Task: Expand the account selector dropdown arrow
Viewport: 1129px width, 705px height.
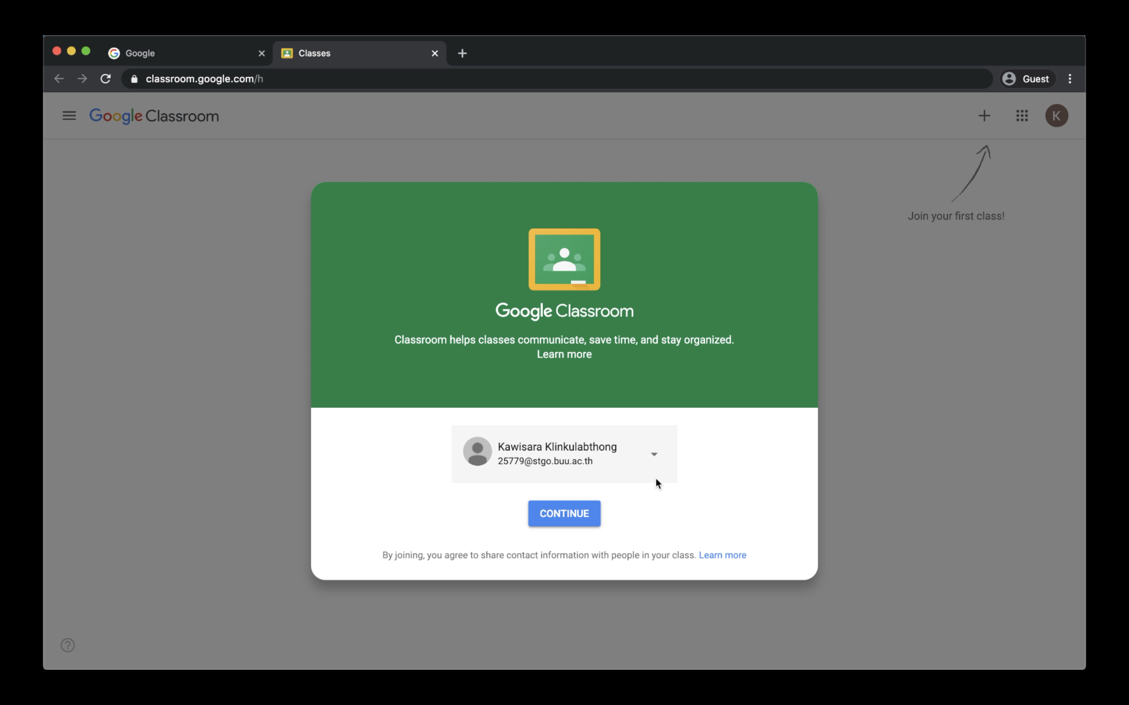Action: (x=654, y=454)
